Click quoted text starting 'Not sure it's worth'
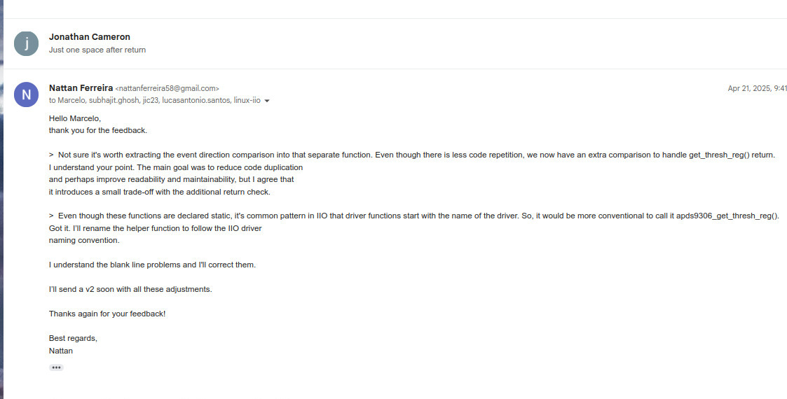787x399 pixels. (412, 155)
